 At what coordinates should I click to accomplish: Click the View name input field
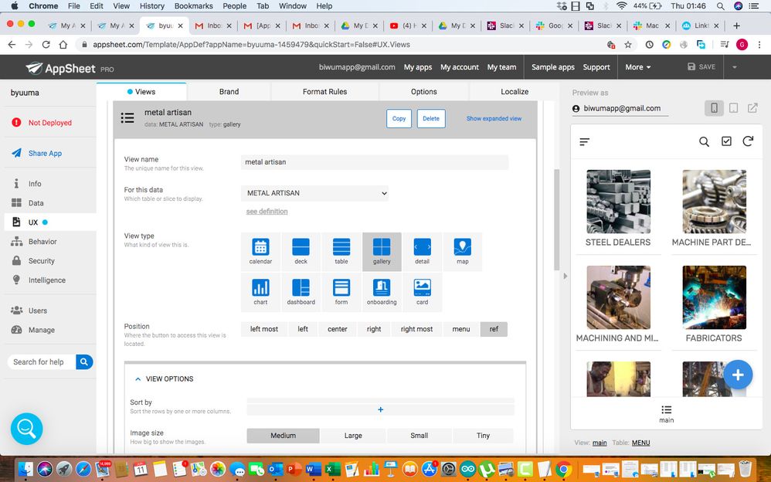click(x=375, y=162)
